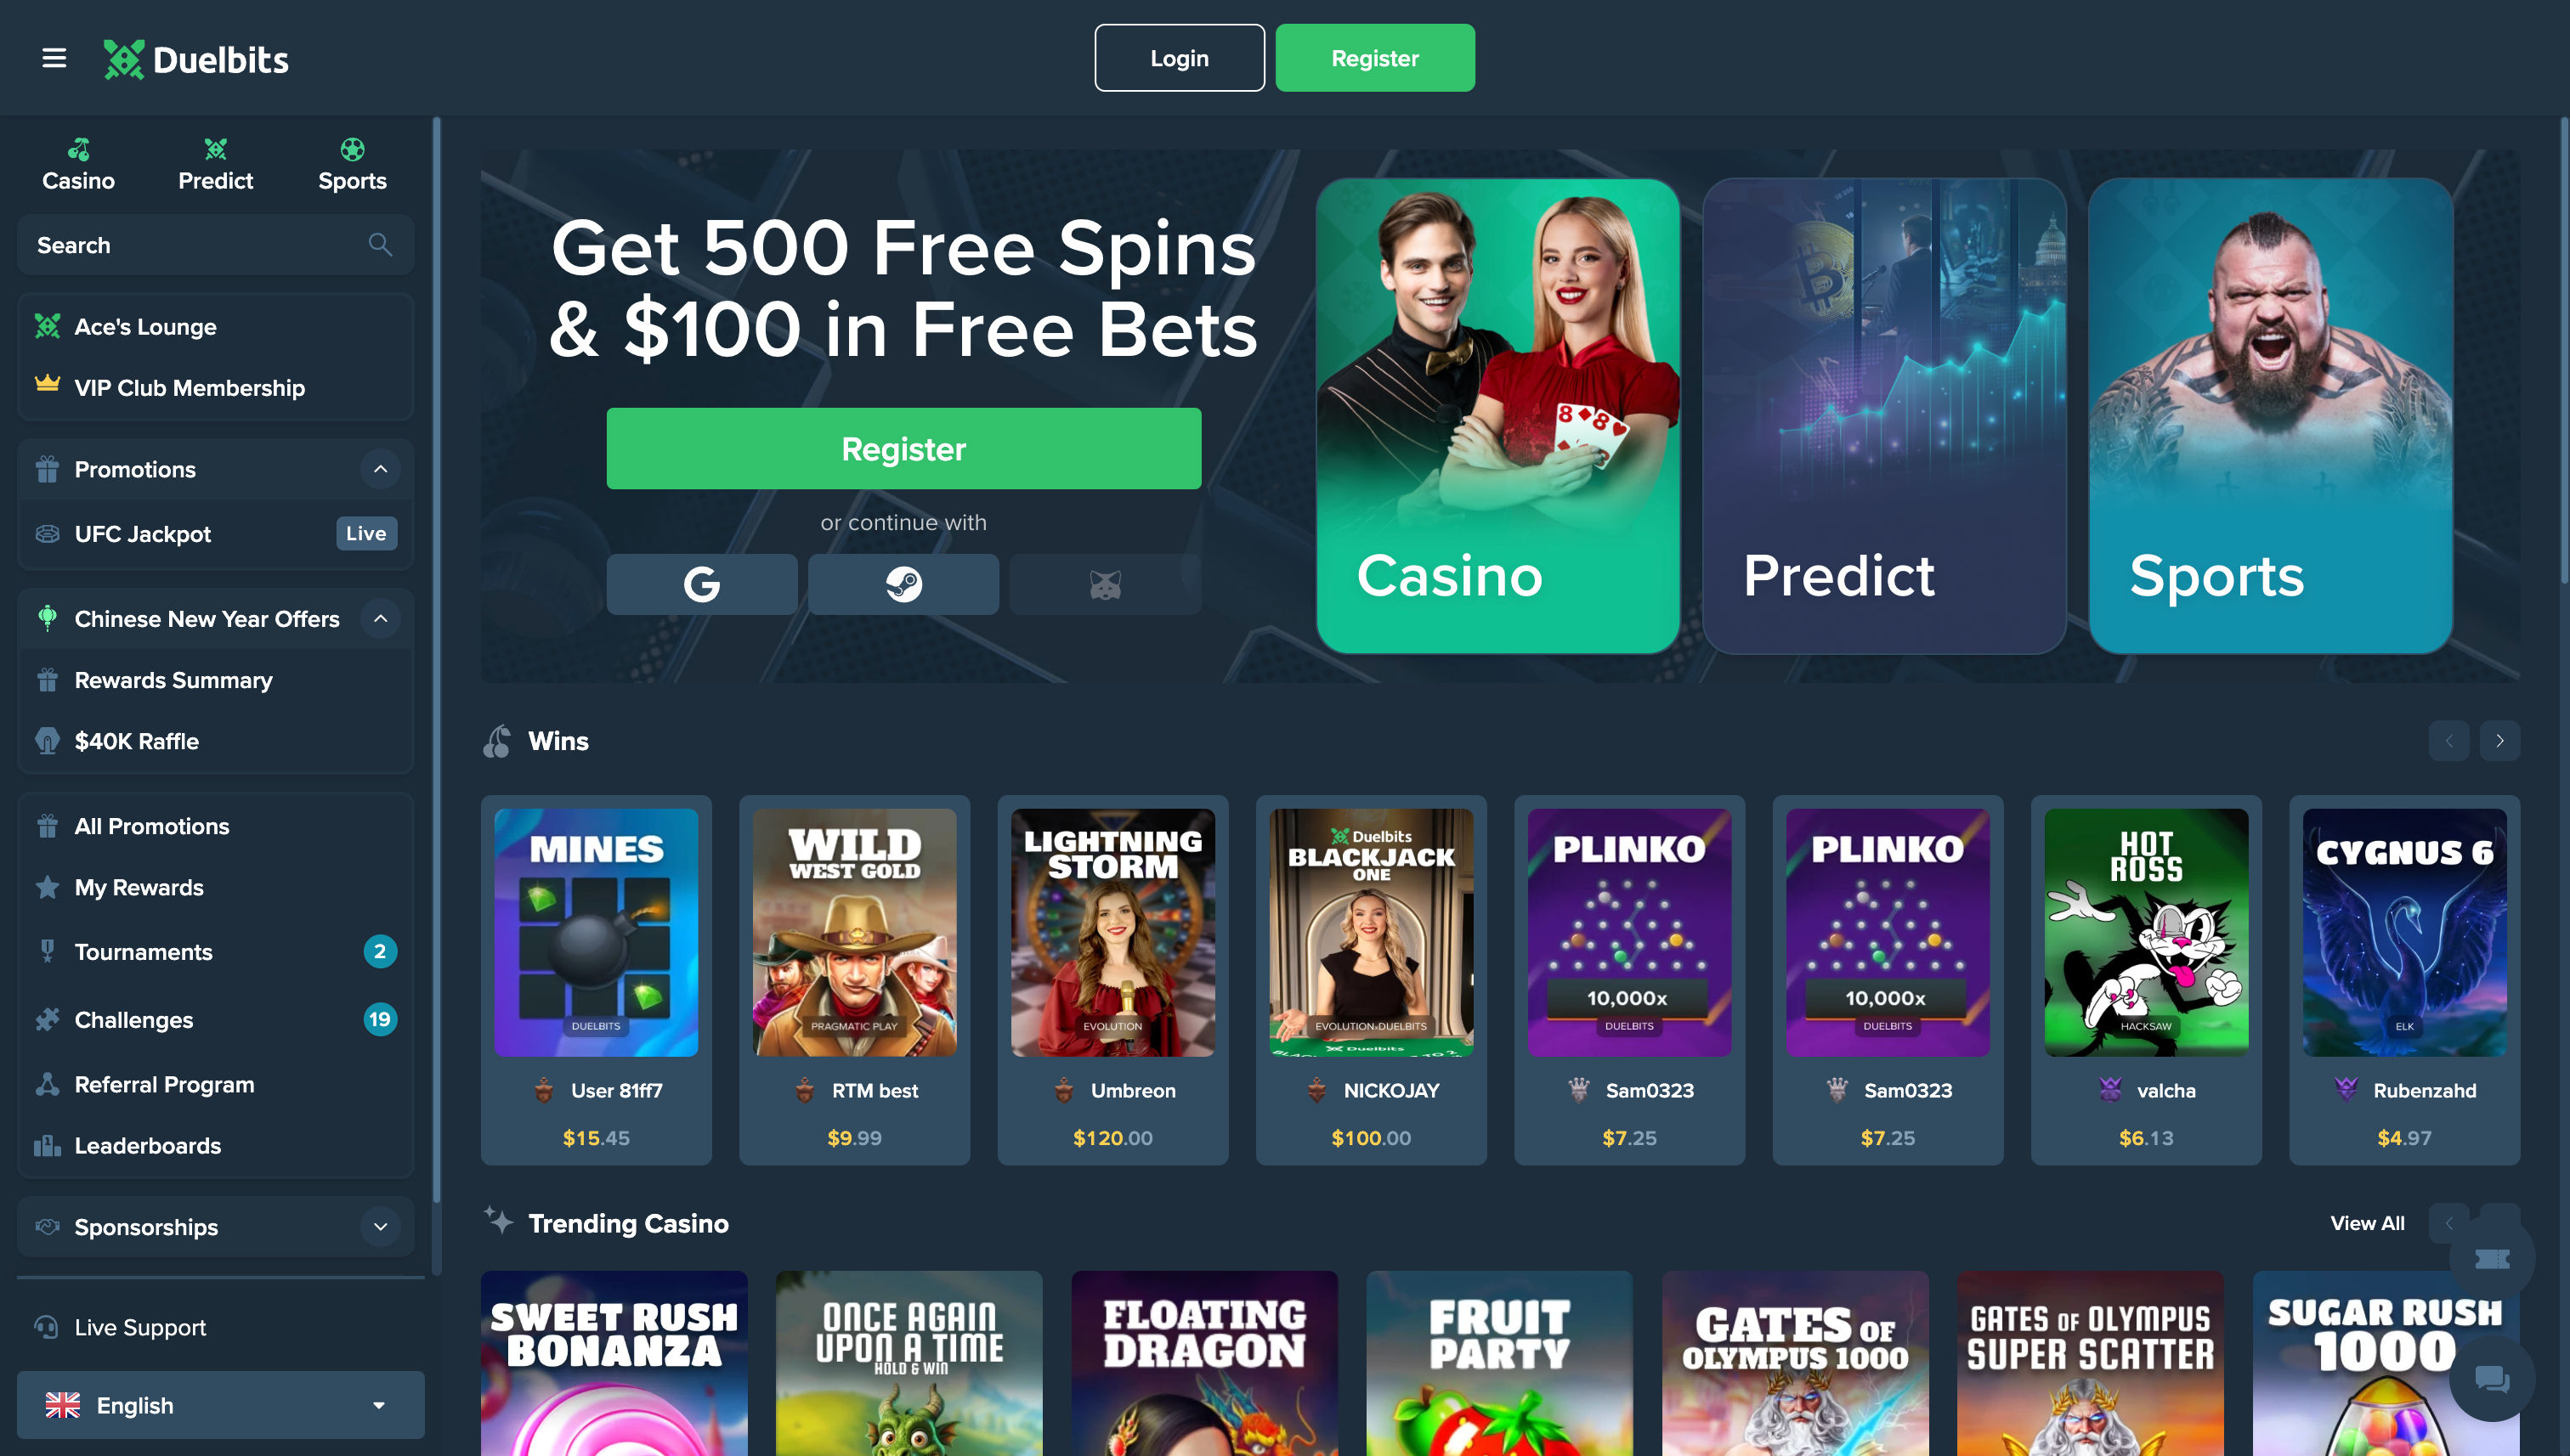2570x1456 pixels.
Task: Switch to the Sports tab
Action: click(352, 165)
